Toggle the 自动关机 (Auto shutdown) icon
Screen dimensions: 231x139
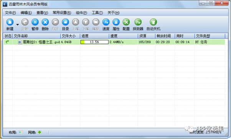[153, 22]
